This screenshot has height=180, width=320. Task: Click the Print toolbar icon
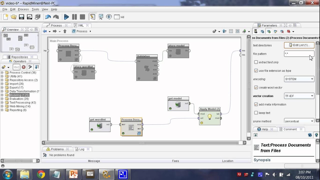tap(37, 17)
